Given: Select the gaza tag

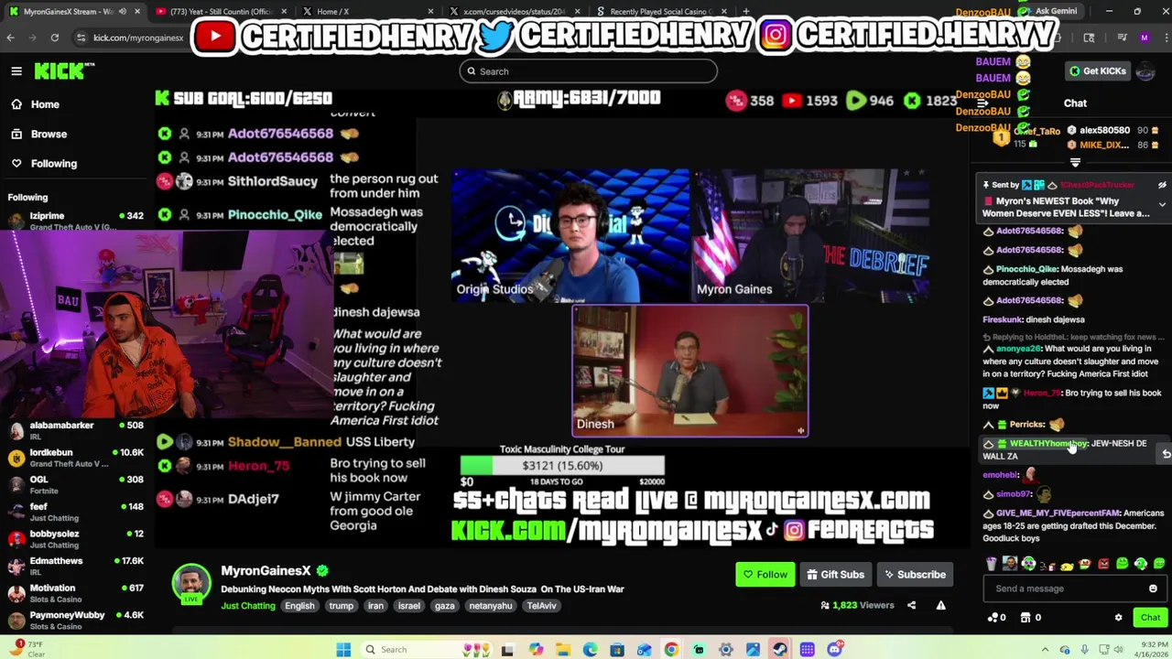Looking at the screenshot, I should (x=444, y=606).
